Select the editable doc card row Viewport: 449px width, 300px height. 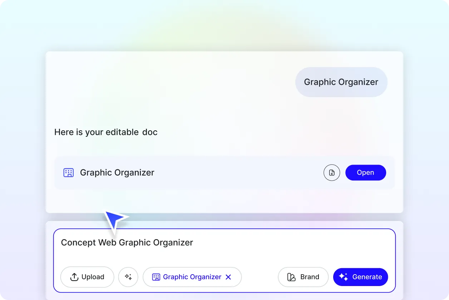click(224, 173)
